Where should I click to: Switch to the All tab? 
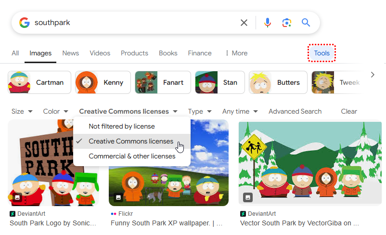click(x=15, y=53)
